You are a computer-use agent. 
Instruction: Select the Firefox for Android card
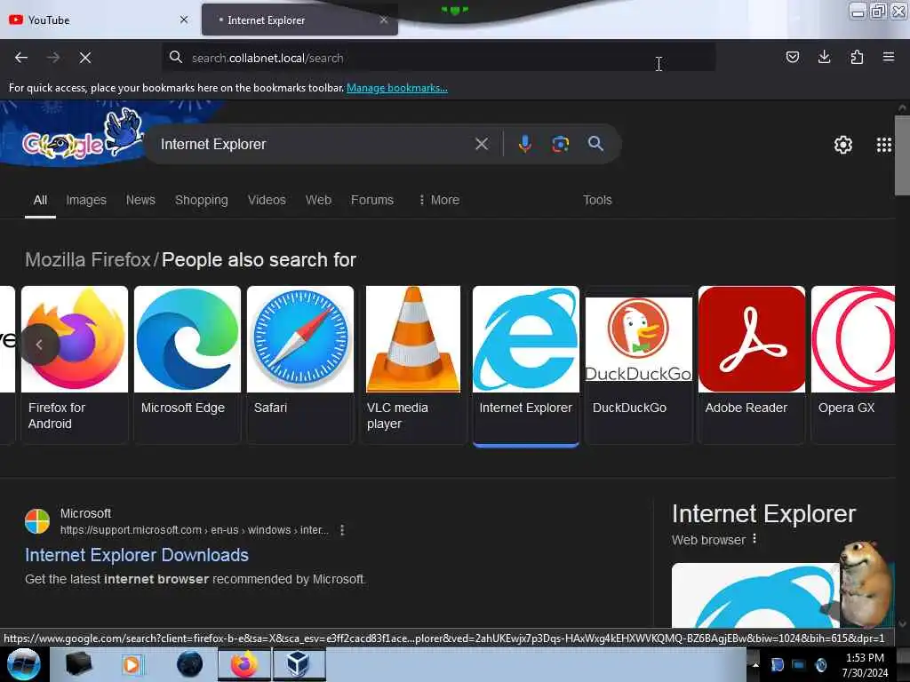[x=75, y=364]
